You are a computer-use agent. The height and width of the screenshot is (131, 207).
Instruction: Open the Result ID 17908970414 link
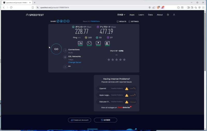95,21
